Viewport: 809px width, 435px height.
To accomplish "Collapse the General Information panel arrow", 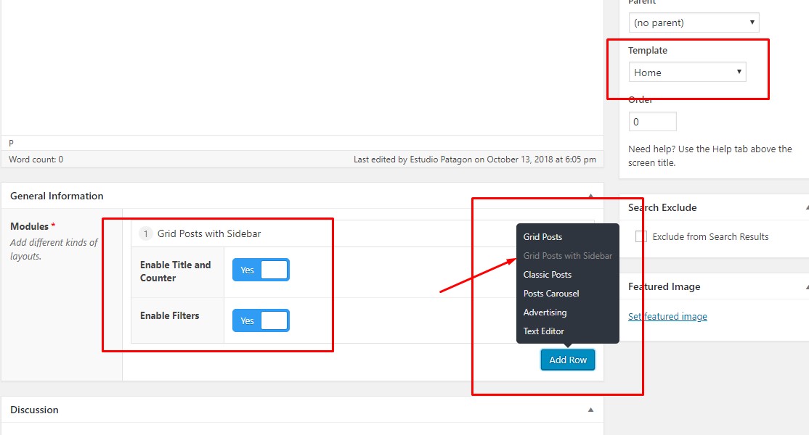I will tap(590, 196).
